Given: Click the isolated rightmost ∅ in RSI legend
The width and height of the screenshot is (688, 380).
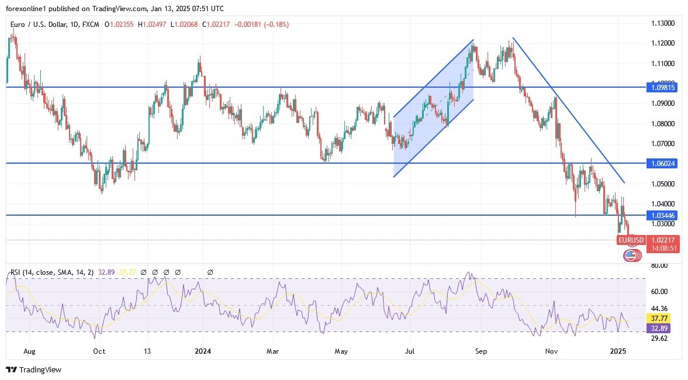Looking at the screenshot, I should (x=210, y=272).
